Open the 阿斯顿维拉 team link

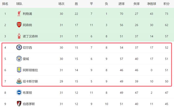click(x=30, y=70)
